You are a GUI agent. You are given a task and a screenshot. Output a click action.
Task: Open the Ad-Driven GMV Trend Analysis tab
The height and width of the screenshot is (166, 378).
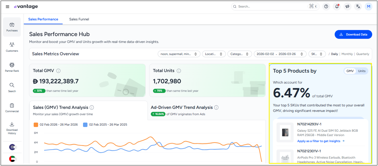(182, 108)
